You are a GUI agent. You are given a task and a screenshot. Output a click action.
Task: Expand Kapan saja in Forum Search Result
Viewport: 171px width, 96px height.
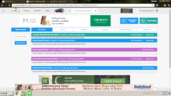[x=151, y=41]
